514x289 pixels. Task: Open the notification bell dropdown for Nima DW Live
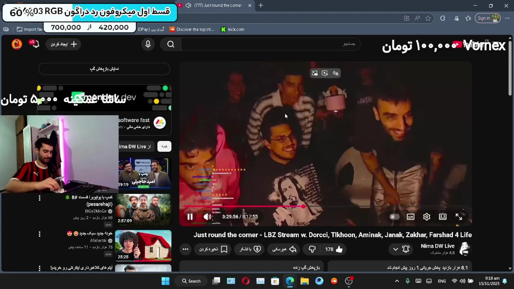click(x=401, y=249)
